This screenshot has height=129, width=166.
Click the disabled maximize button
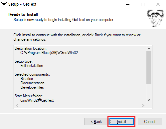click(x=143, y=4)
